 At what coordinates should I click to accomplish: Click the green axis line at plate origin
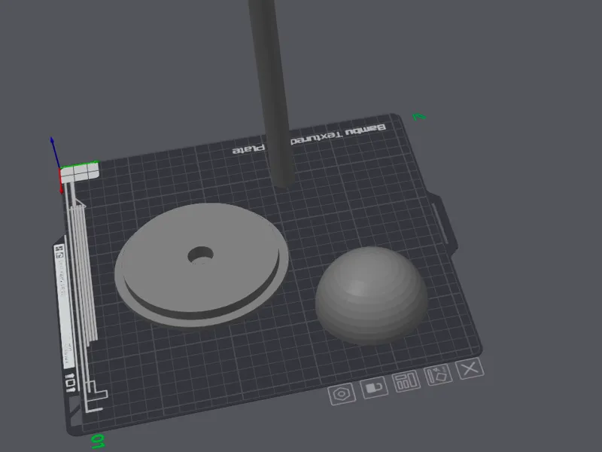79,165
